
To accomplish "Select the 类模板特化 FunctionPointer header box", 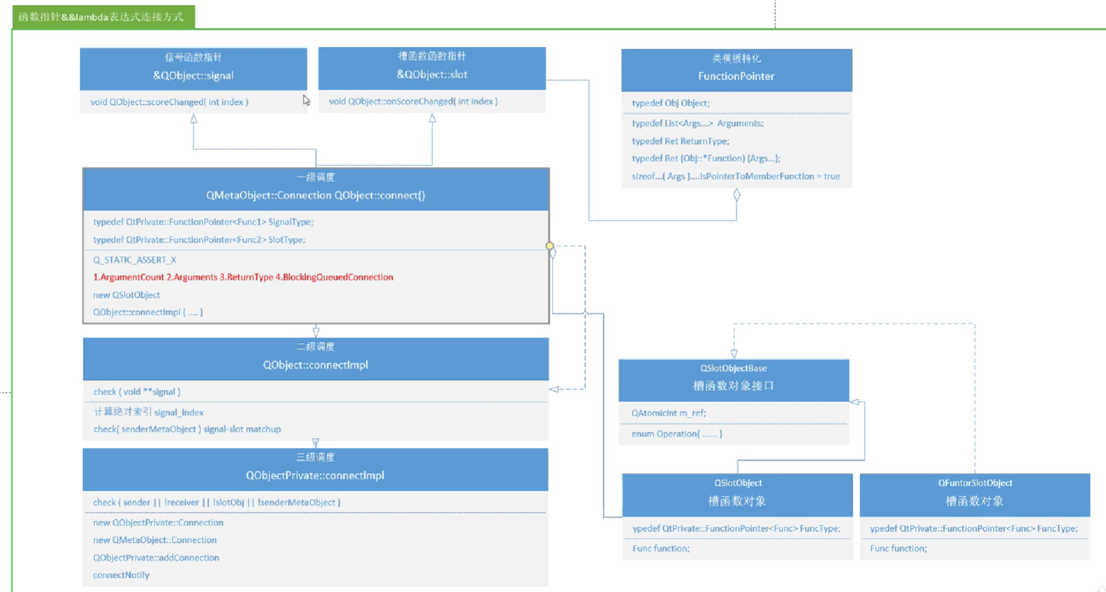I will pos(737,70).
